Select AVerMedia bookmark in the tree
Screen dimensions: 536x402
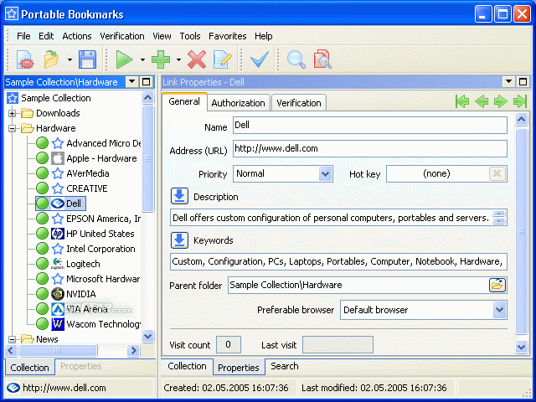tap(87, 173)
